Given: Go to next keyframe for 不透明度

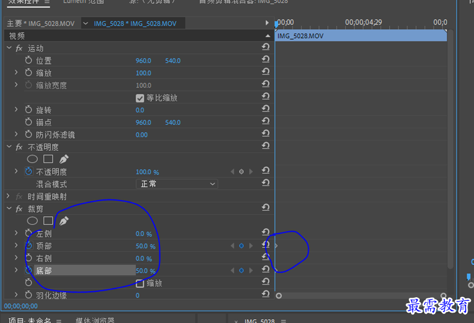Looking at the screenshot, I should (x=250, y=172).
